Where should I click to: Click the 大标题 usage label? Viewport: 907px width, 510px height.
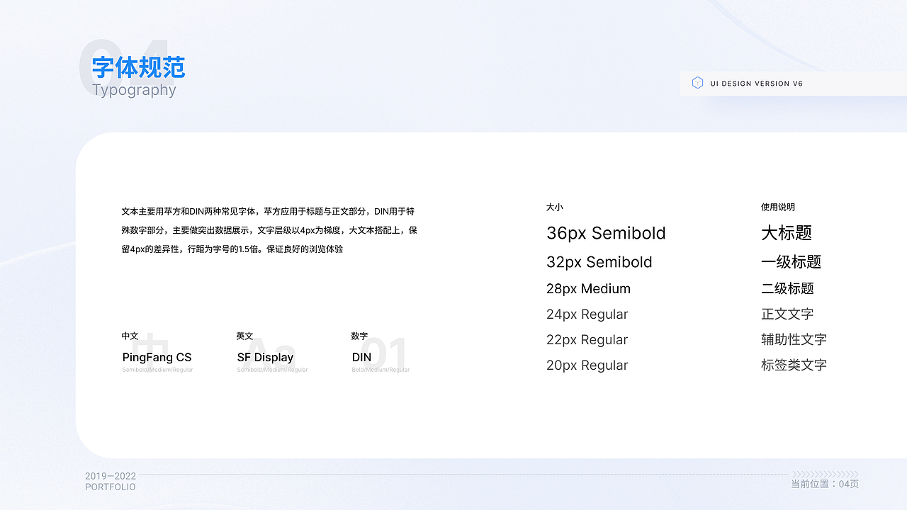pyautogui.click(x=787, y=233)
